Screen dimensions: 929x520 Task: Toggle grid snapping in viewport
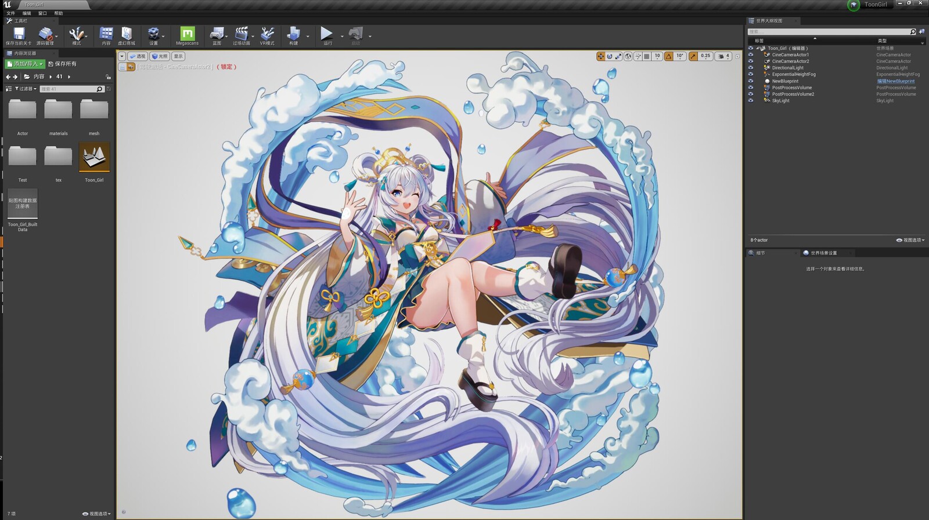point(647,56)
